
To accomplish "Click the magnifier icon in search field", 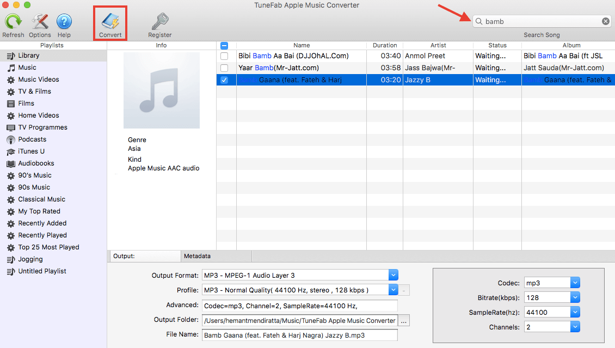I will click(479, 21).
